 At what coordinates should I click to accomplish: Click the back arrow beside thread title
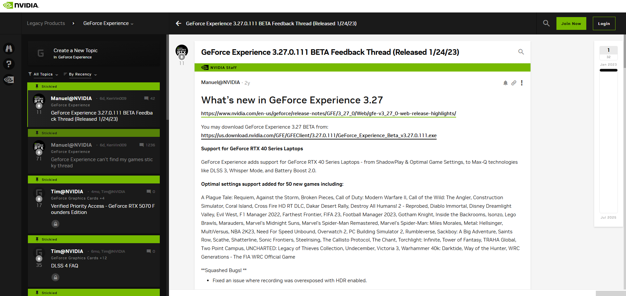tap(178, 23)
